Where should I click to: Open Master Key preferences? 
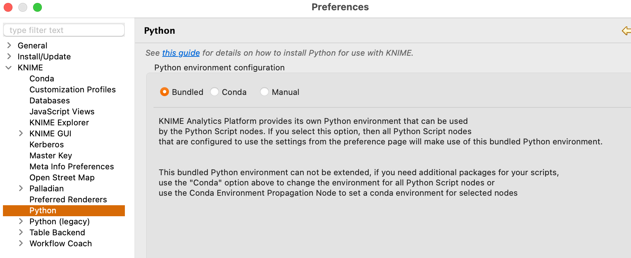tap(51, 155)
